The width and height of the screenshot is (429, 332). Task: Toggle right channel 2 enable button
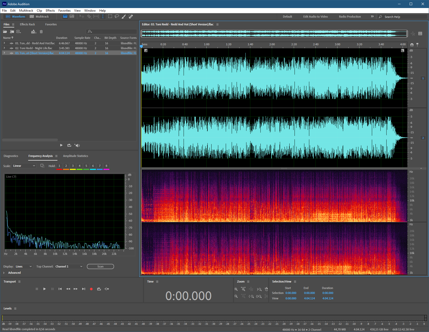(423, 138)
